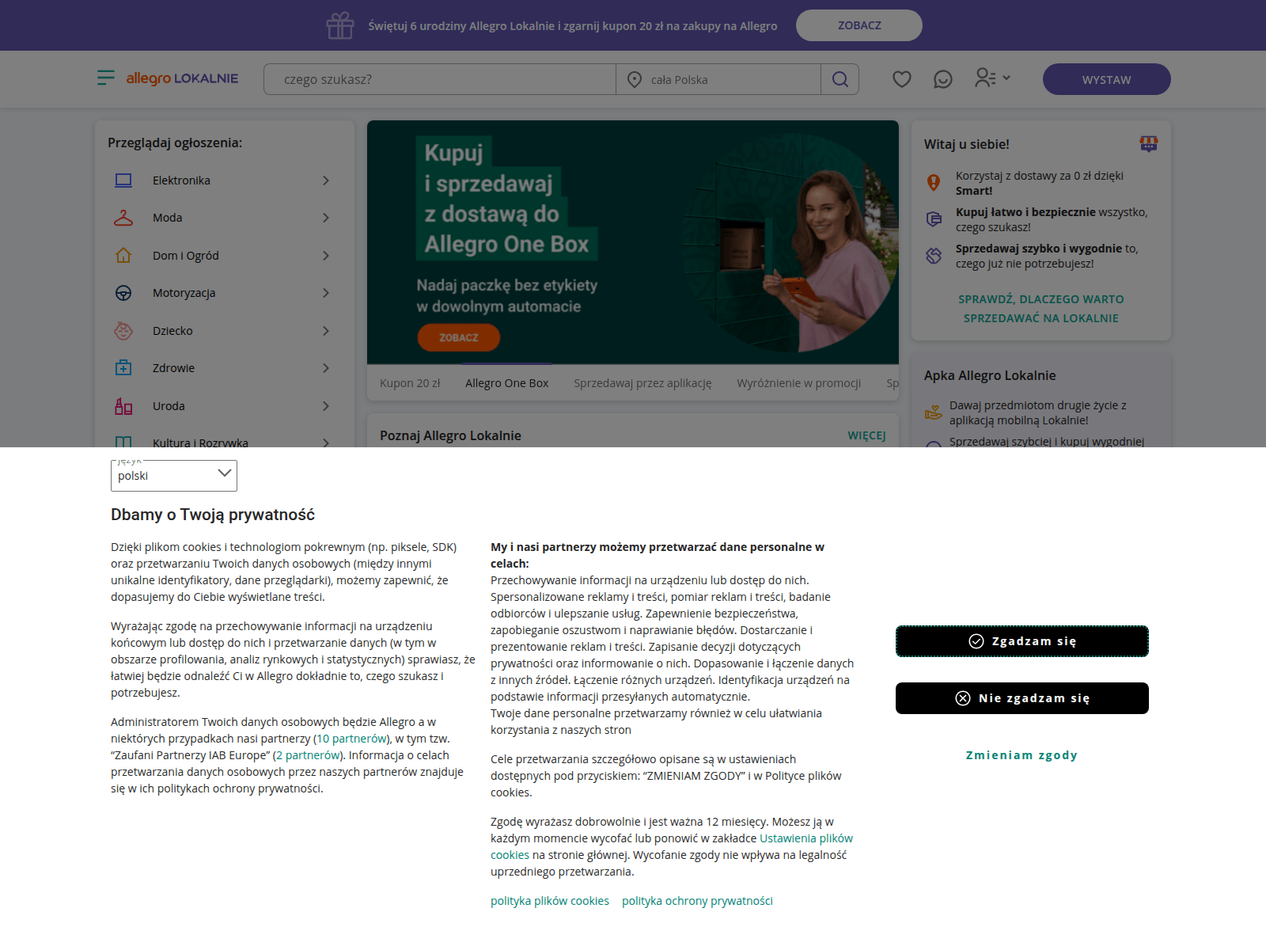This screenshot has width=1266, height=950.
Task: Expand the Dom i Ogród category arrow
Action: click(x=326, y=256)
